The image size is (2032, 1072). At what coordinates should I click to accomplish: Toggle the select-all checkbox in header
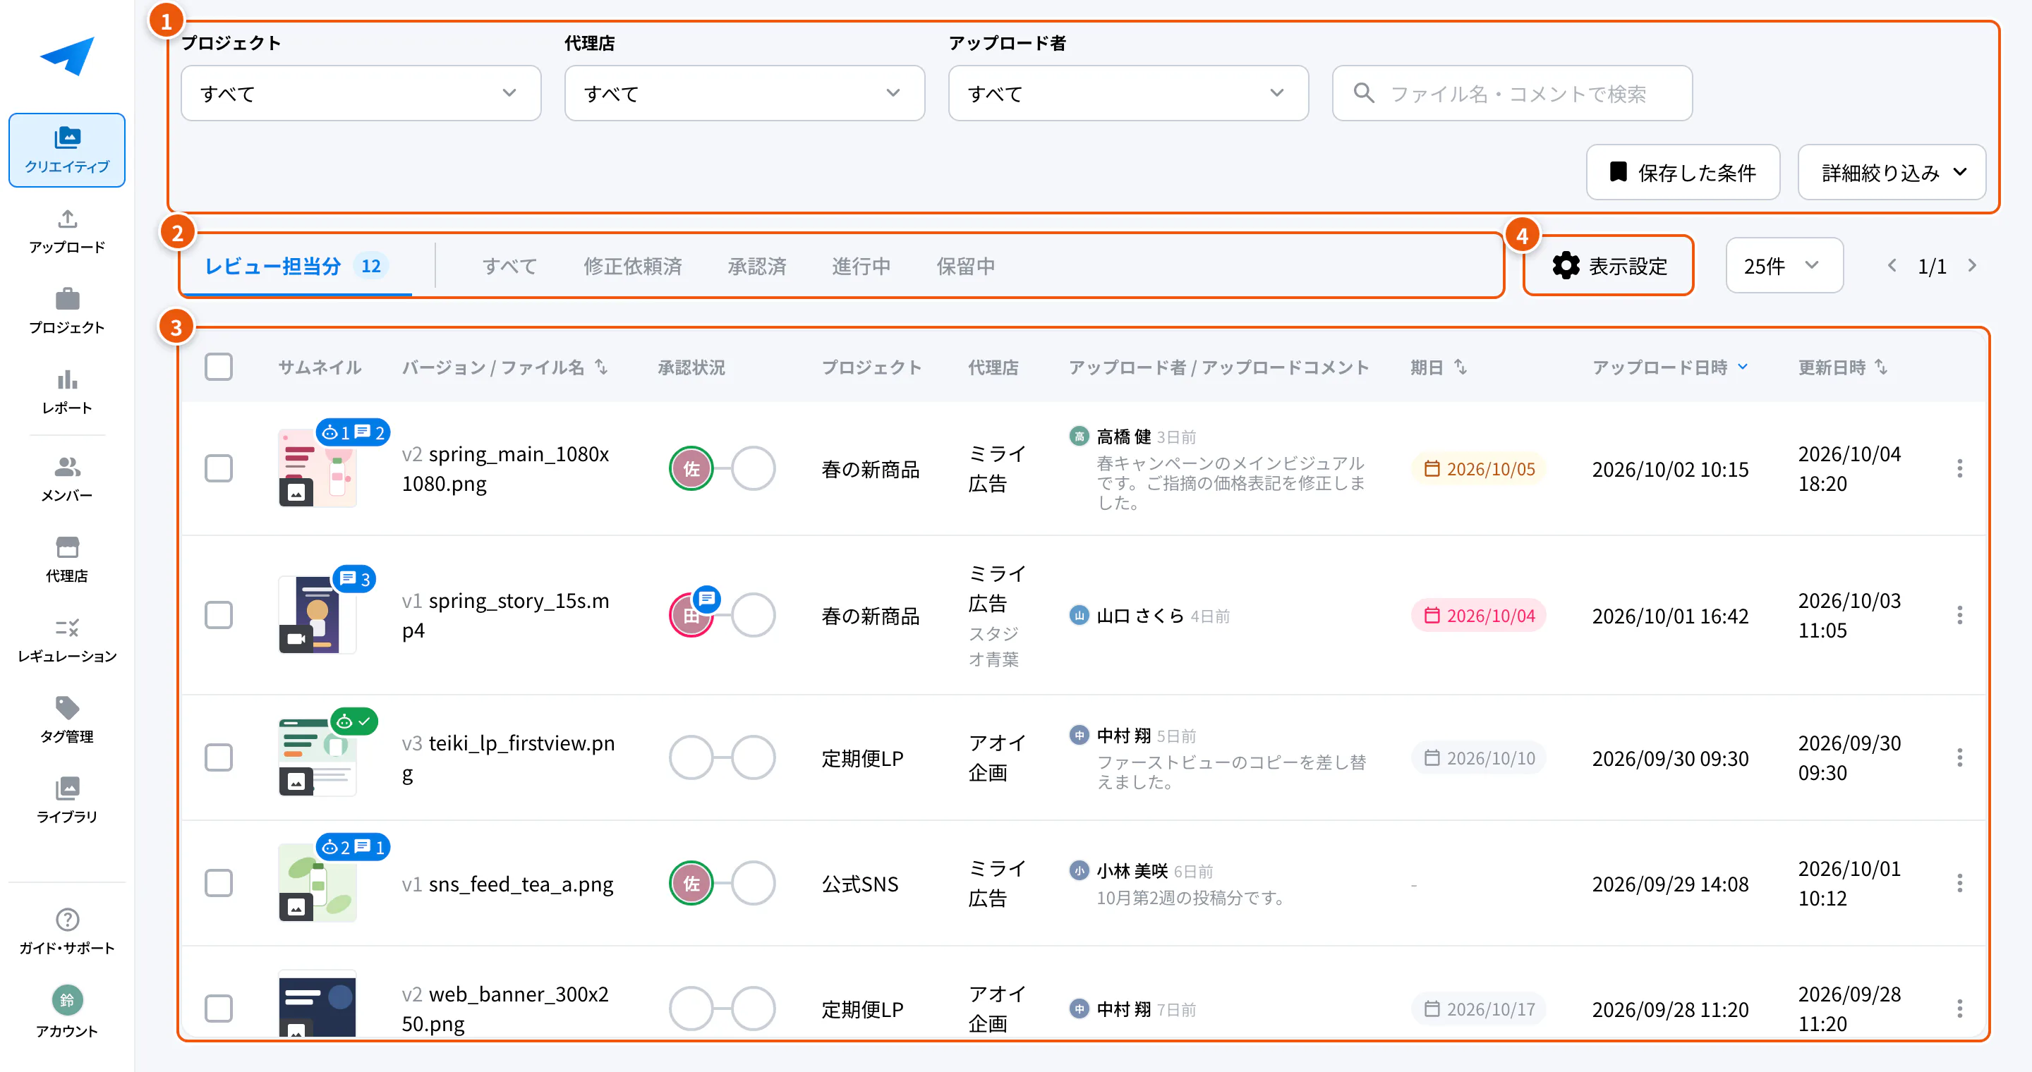[219, 367]
